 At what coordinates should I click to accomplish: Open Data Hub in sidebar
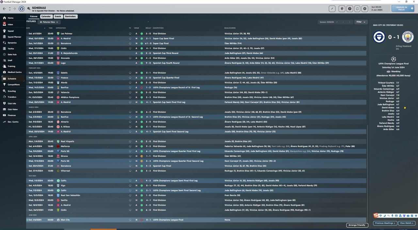point(12,55)
